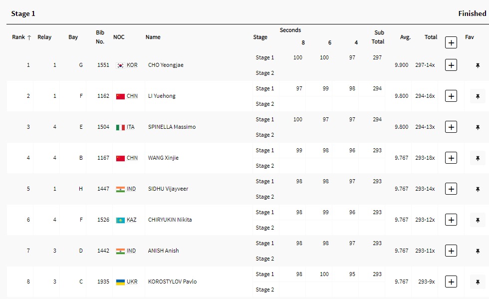The image size is (489, 299).
Task: Expand CHO Yeongjae's score details
Action: (451, 65)
